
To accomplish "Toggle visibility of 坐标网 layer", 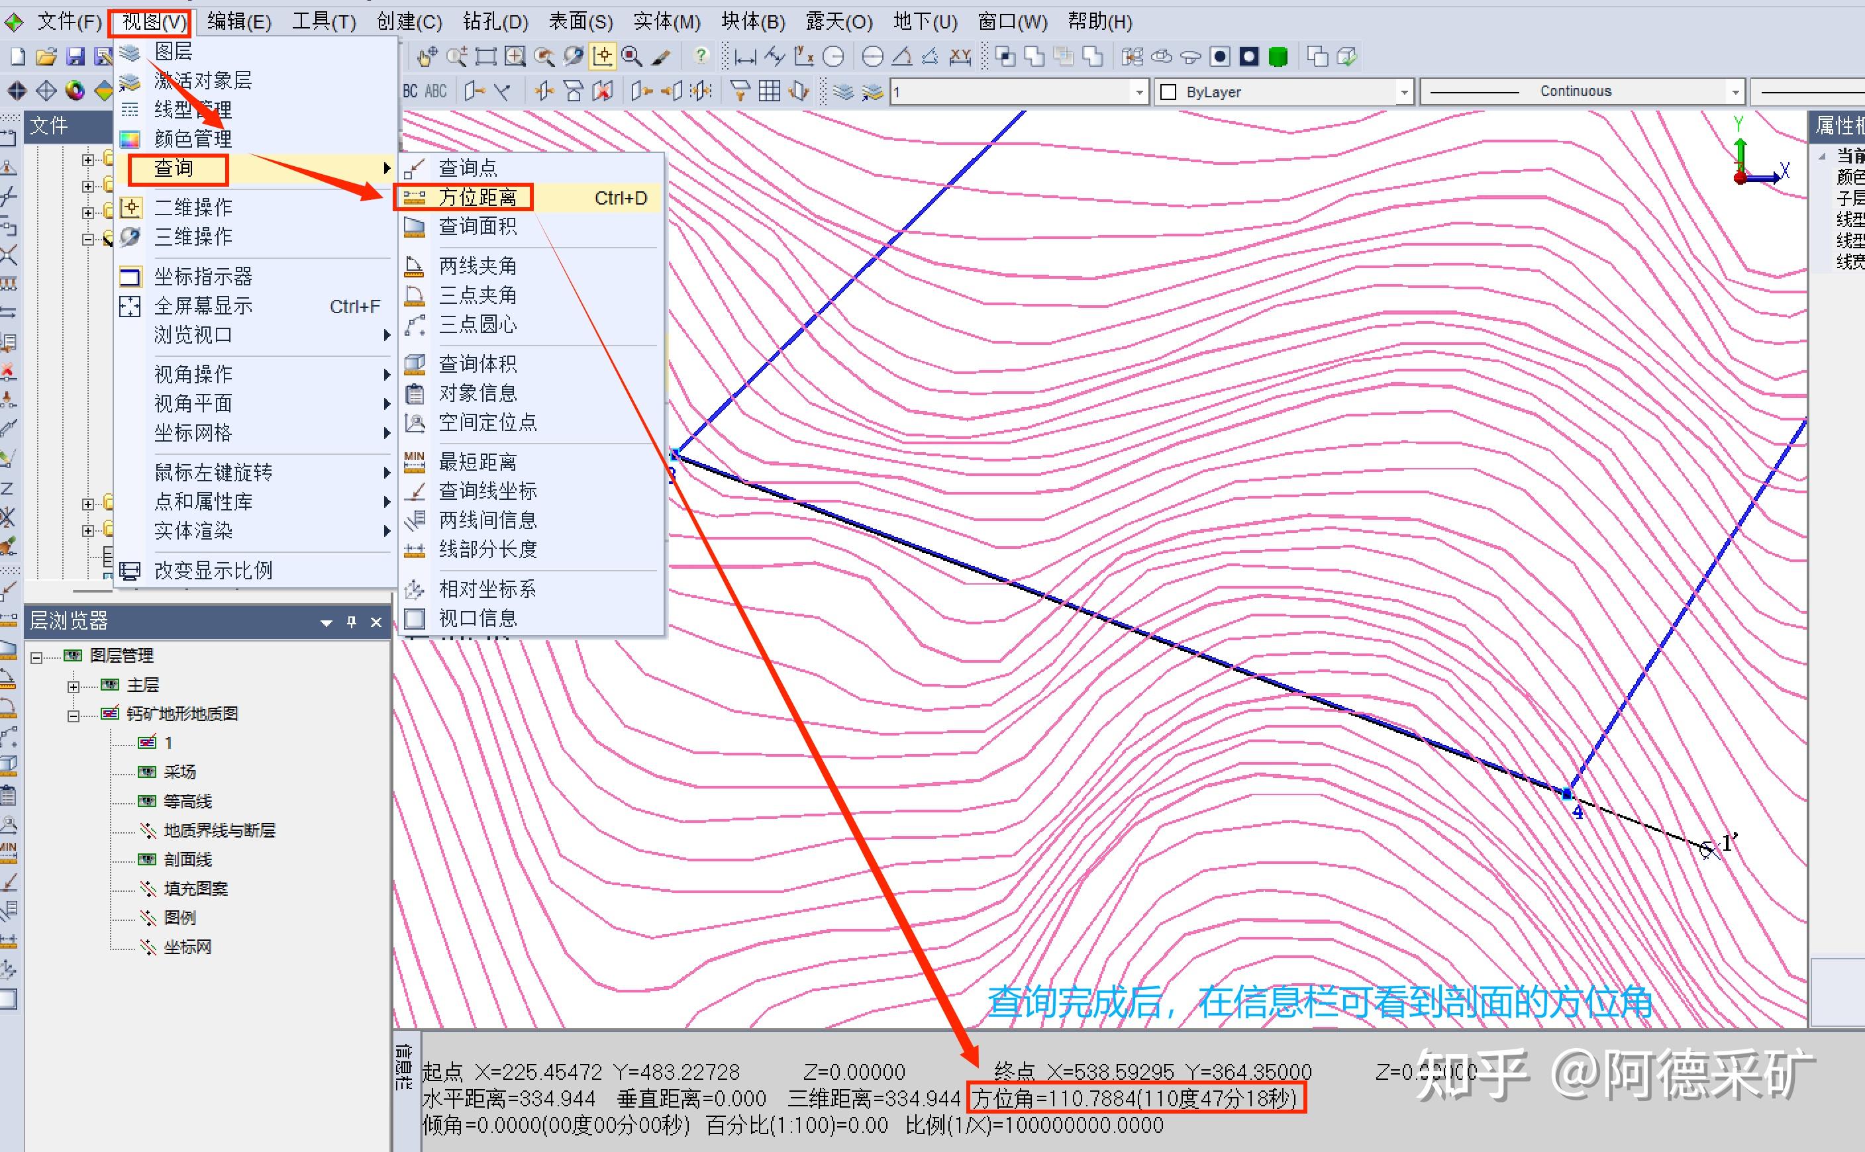I will pos(148,947).
